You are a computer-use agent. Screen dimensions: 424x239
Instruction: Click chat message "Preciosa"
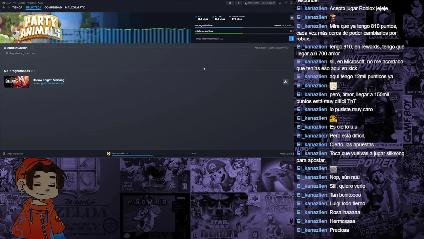(x=339, y=230)
